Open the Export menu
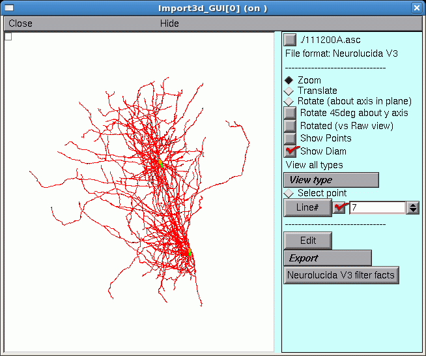 pyautogui.click(x=327, y=258)
